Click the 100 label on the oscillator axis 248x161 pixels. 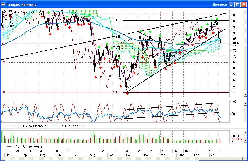pyautogui.click(x=234, y=102)
